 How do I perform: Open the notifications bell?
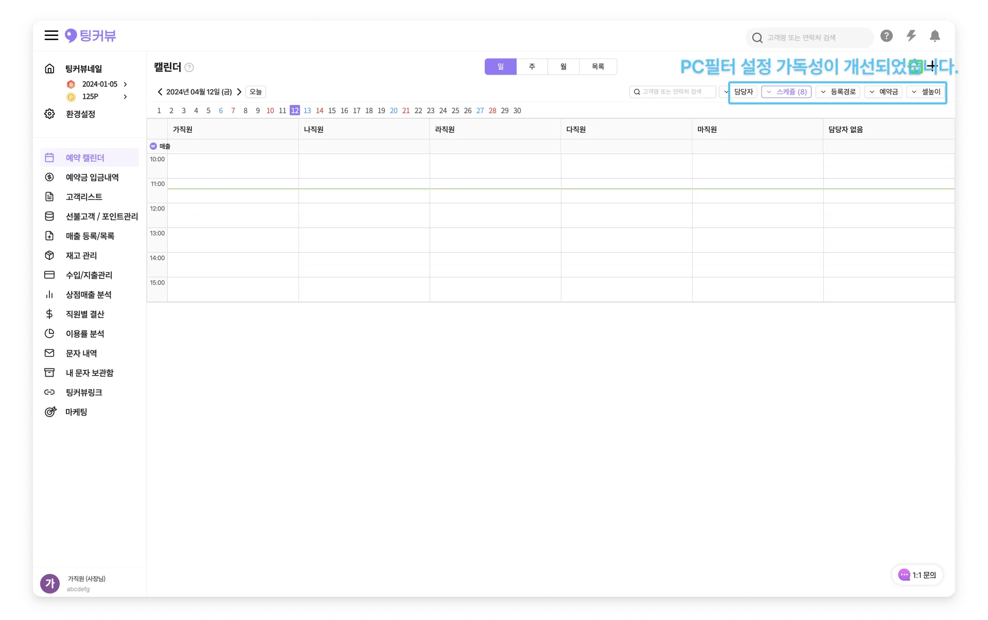coord(935,36)
